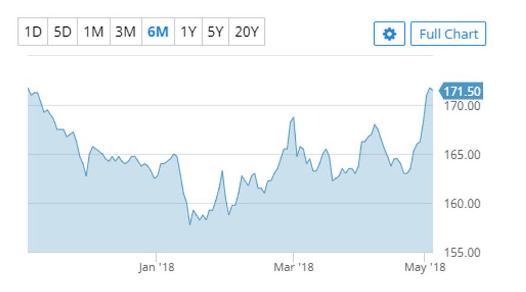
Task: Open chart settings gear icon
Action: pos(389,34)
